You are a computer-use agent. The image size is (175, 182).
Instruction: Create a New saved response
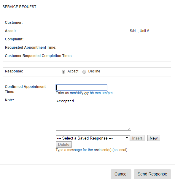154,138
